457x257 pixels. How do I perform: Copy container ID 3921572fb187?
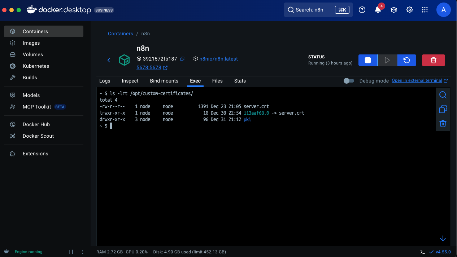click(182, 59)
